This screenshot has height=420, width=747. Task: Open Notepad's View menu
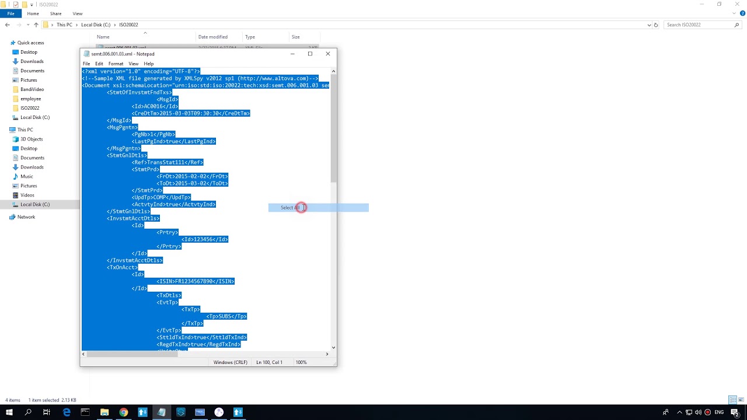tap(134, 64)
